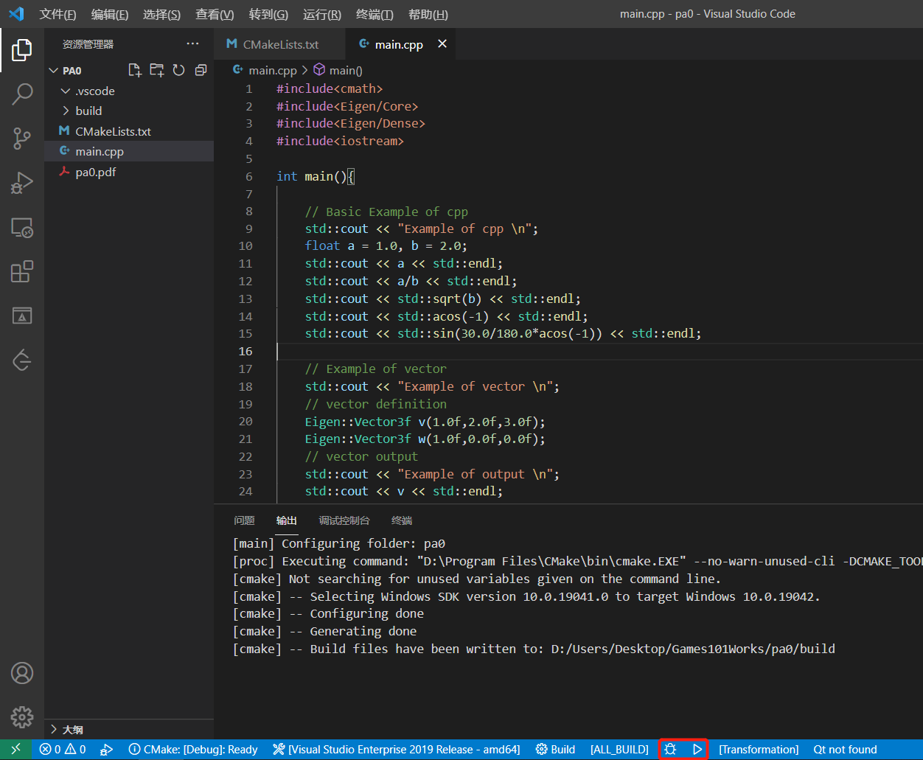Open the Explorer view in activity bar

coord(22,50)
